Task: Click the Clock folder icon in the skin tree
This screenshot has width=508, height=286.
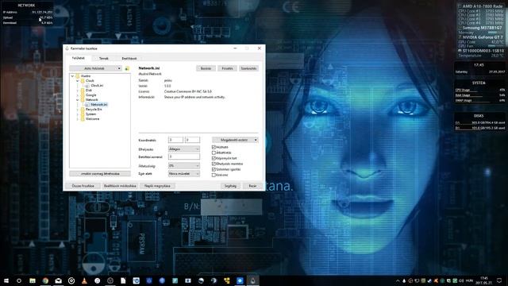Action: (83, 81)
